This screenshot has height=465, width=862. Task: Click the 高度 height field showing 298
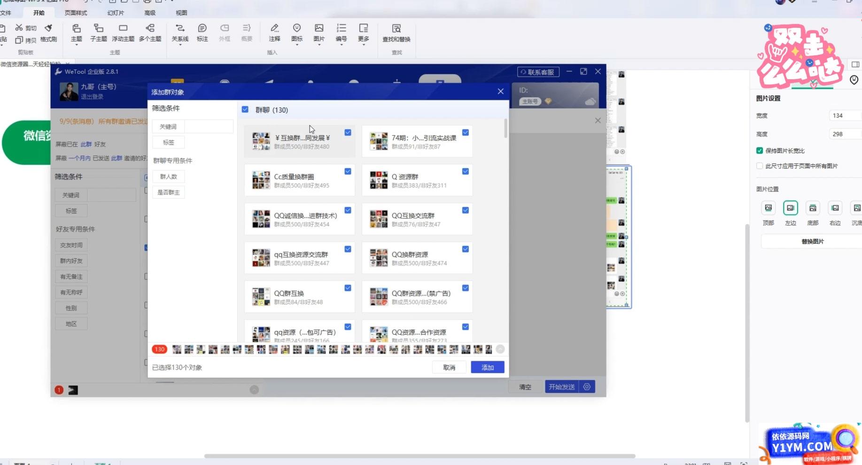click(845, 134)
